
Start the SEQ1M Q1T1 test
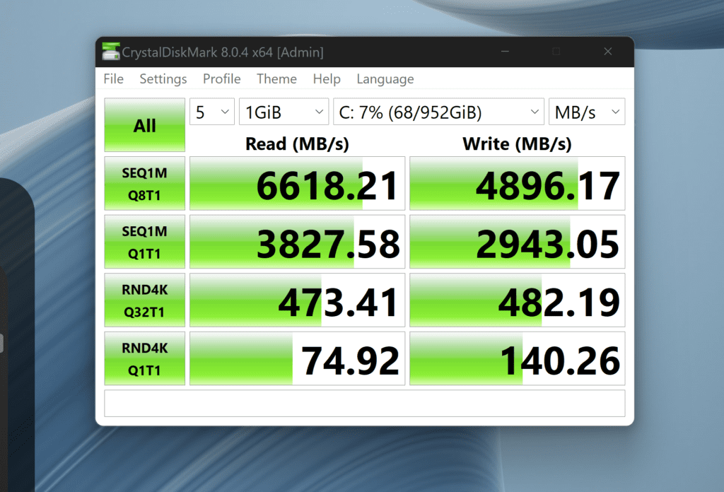144,242
